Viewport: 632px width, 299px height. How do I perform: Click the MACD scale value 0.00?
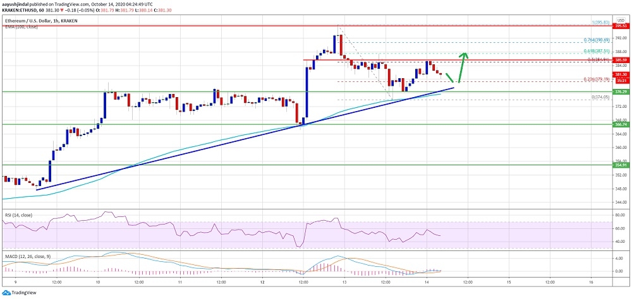[x=621, y=271]
